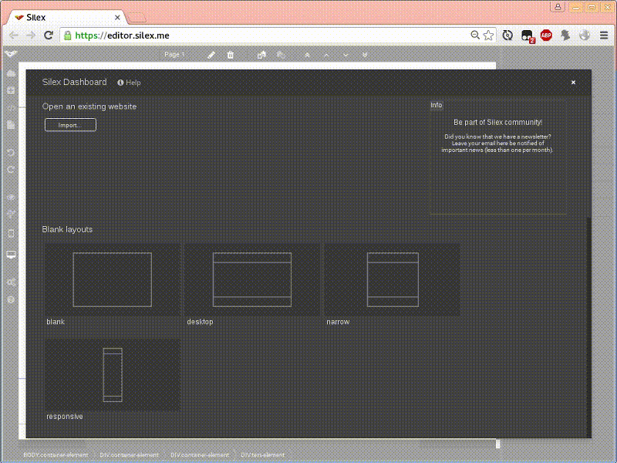Click the single up chevron move-up icon
Viewport: 617px width, 463px height.
(x=326, y=55)
